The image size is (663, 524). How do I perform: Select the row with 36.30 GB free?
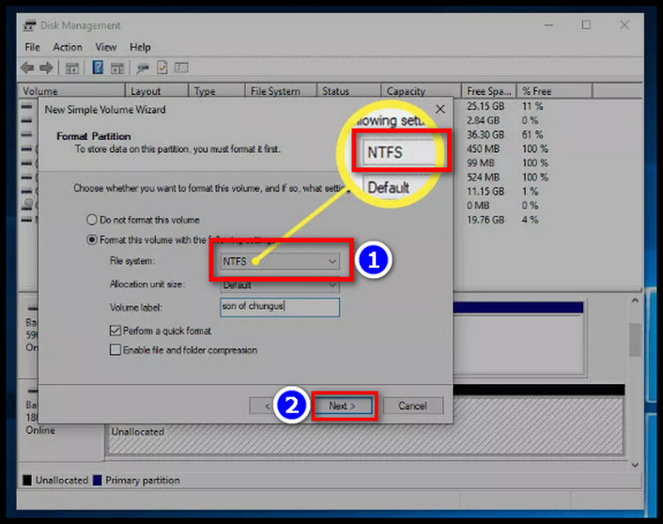[x=486, y=134]
